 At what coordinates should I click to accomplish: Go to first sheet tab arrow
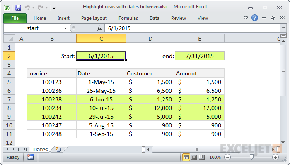pos(7,149)
